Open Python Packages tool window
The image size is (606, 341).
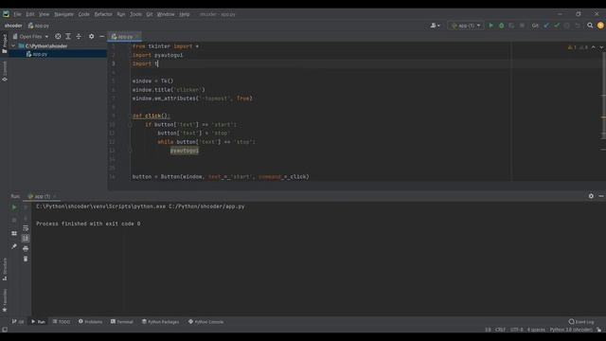pyautogui.click(x=160, y=322)
